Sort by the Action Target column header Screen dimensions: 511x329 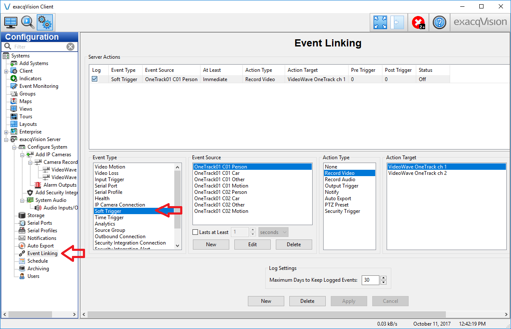point(317,70)
